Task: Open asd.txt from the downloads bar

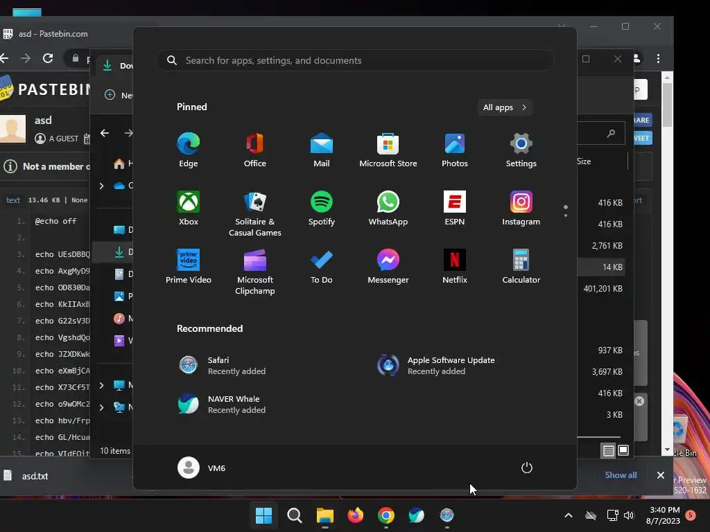Action: pos(27,476)
